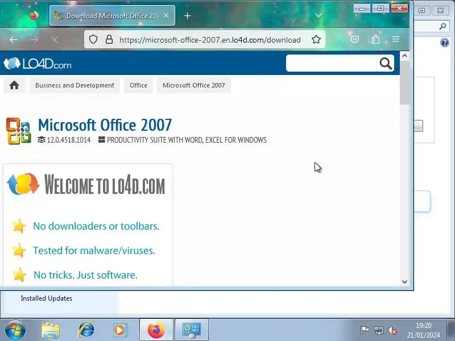Bookmark this page with star icon

click(x=316, y=39)
